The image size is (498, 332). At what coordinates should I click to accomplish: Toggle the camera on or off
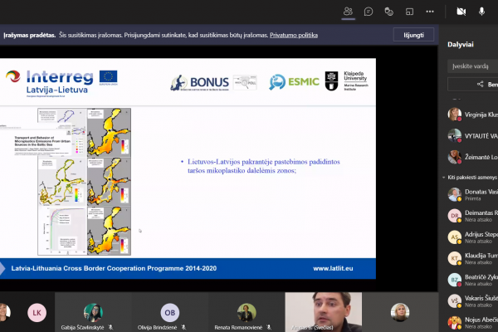point(461,12)
